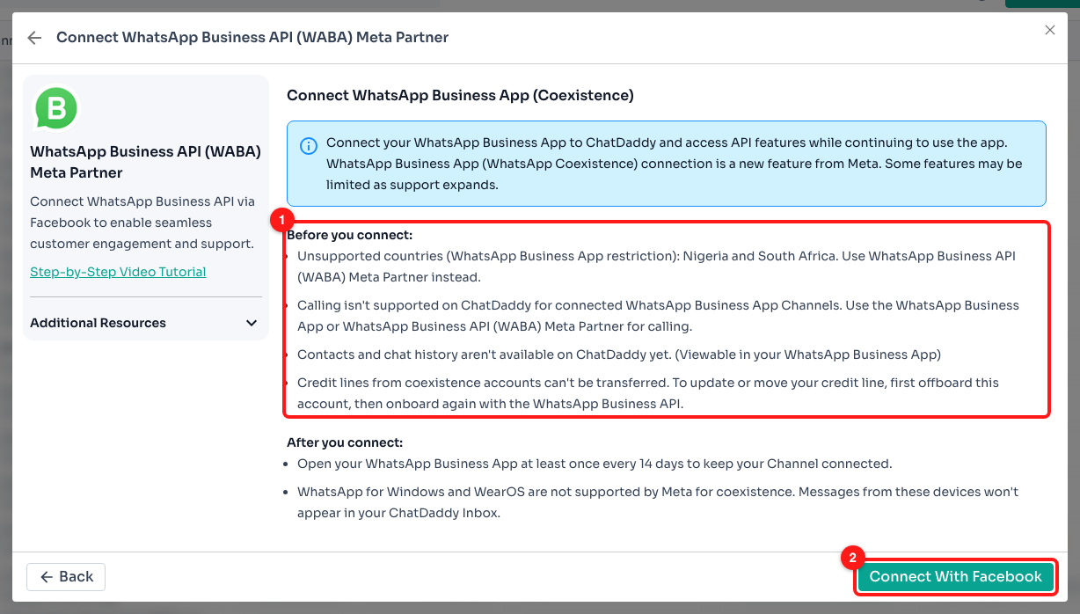Click the bullet about WhatsApp for Windows and WearOS

click(x=658, y=502)
